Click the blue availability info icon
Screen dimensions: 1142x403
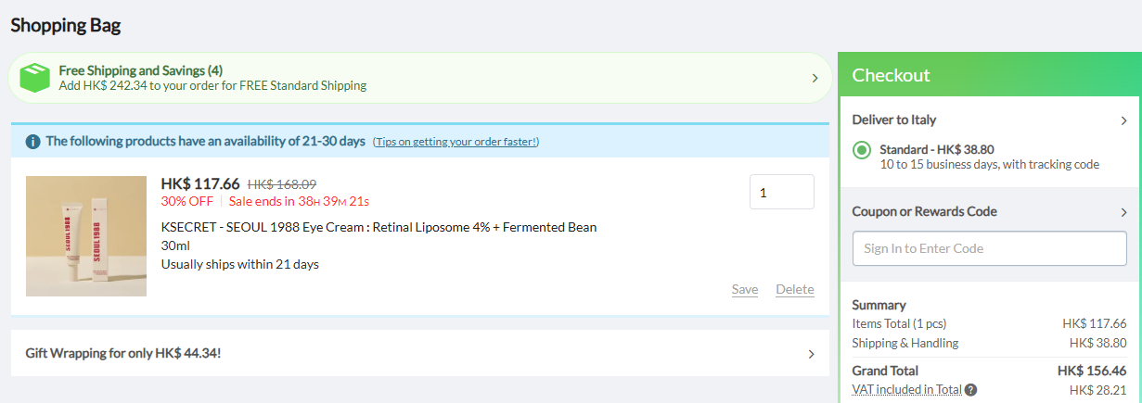[x=32, y=142]
